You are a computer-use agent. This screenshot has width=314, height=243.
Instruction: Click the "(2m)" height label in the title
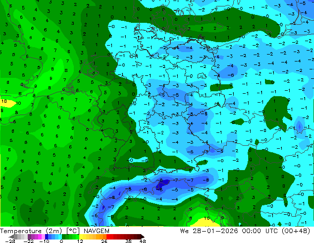click(53, 231)
